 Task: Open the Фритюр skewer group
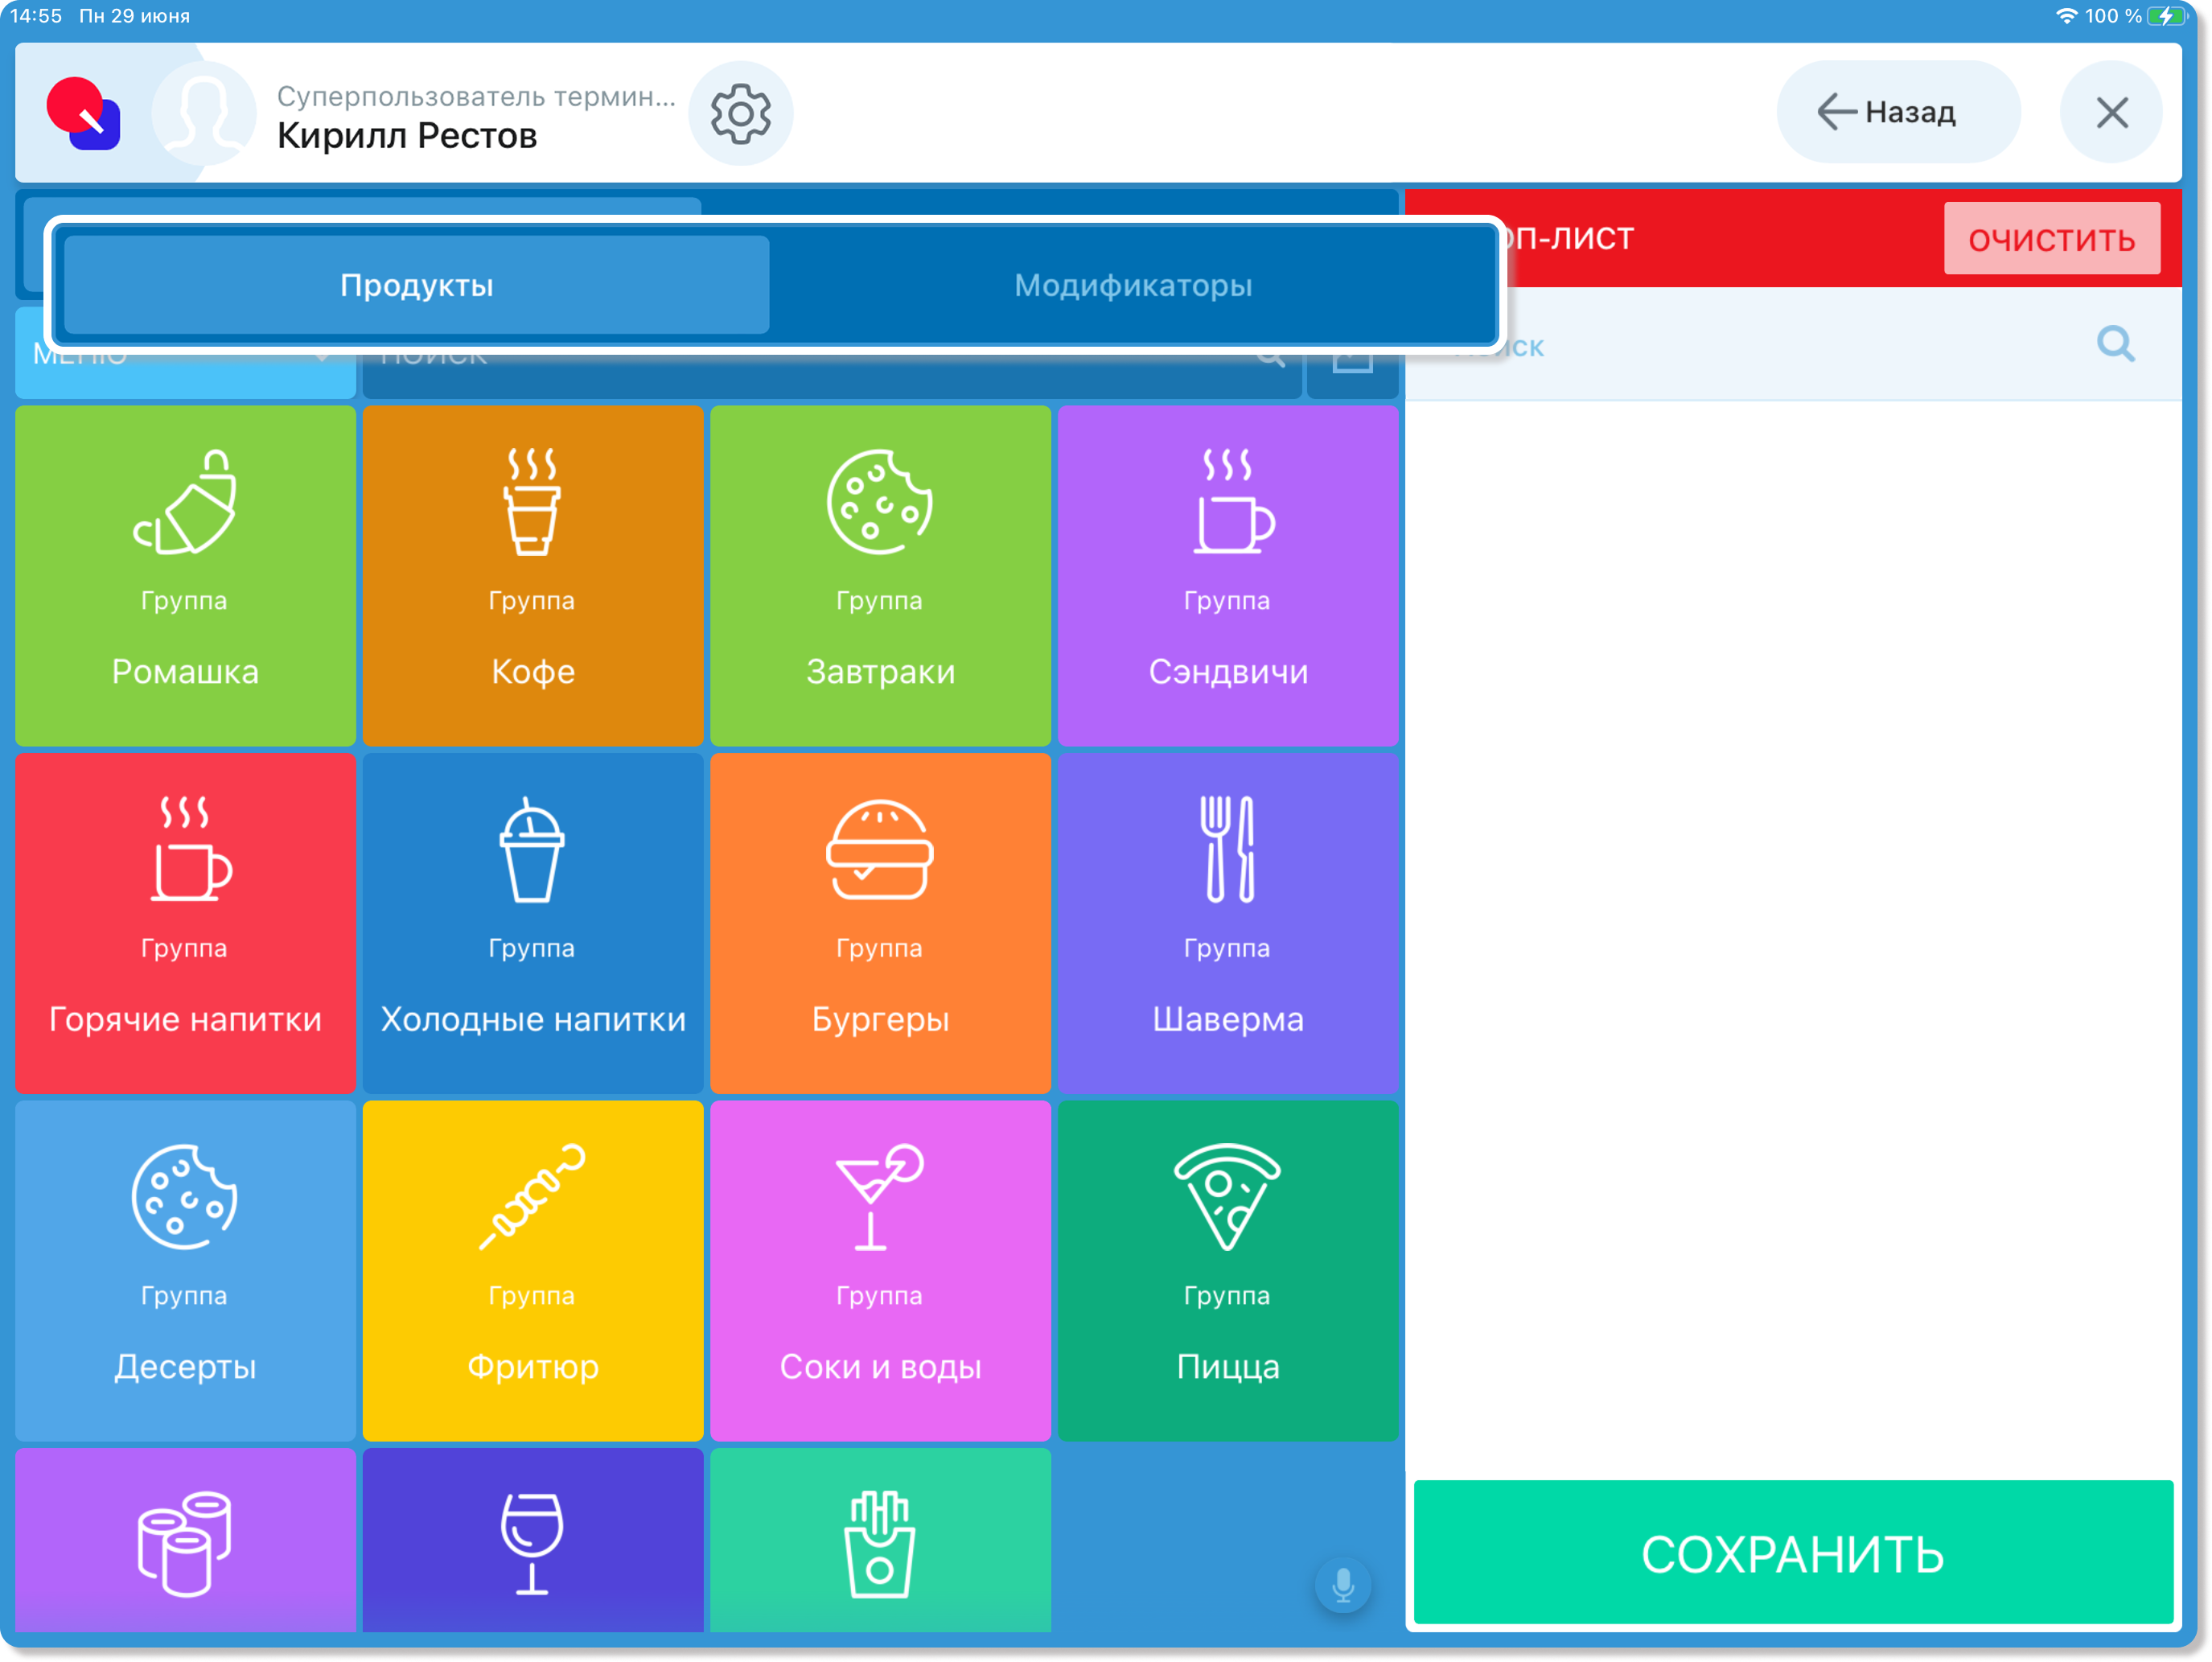click(x=533, y=1270)
